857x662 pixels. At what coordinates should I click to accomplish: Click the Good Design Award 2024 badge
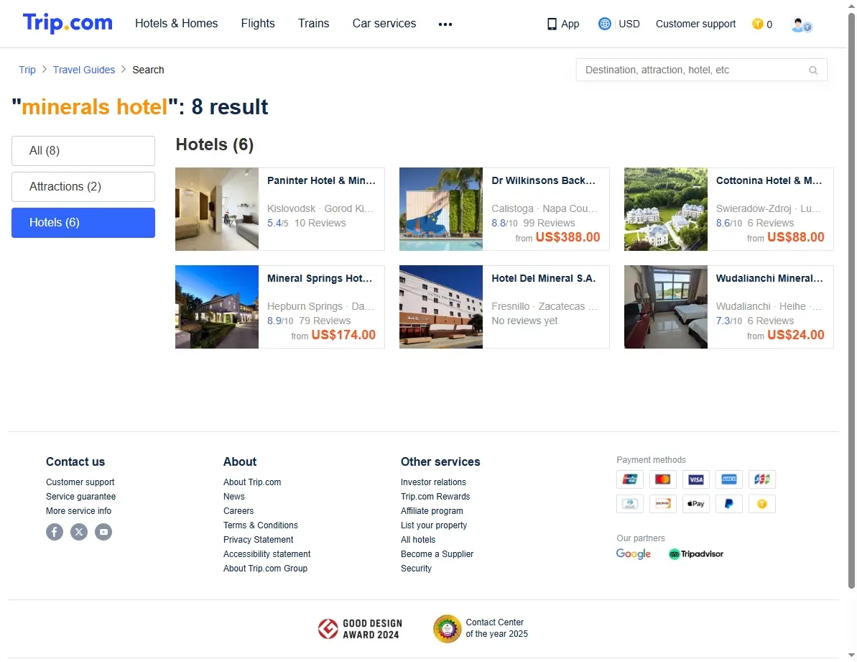tap(360, 629)
